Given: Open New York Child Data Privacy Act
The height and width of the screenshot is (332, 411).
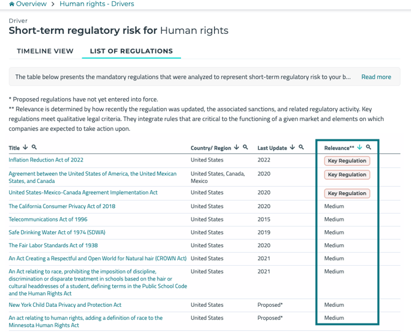Looking at the screenshot, I should [x=65, y=304].
